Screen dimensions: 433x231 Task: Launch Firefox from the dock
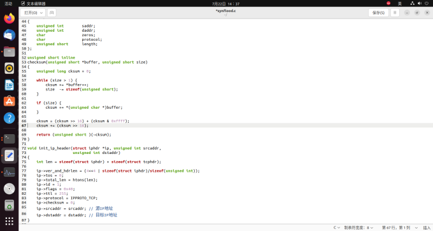(x=10, y=18)
